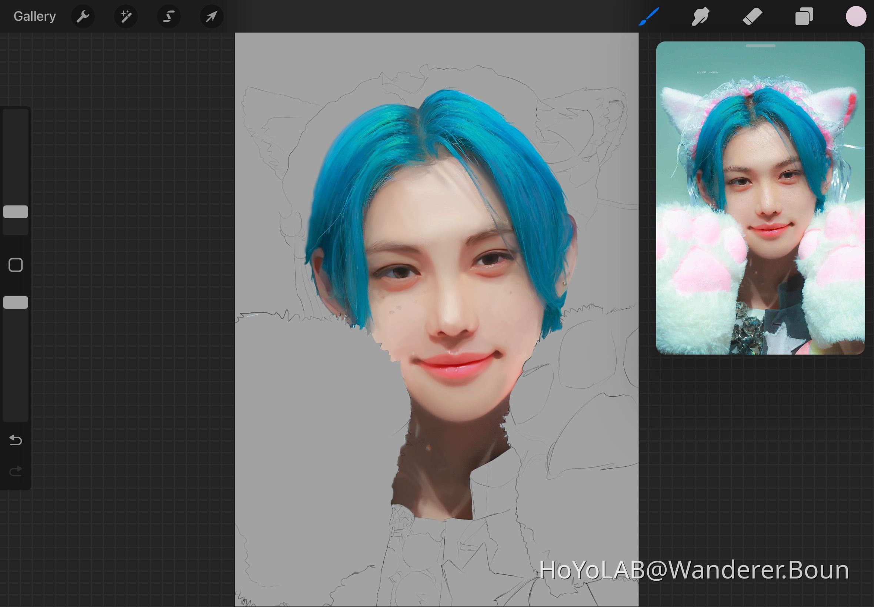Image resolution: width=874 pixels, height=607 pixels.
Task: Open the Selection tool
Action: 169,16
